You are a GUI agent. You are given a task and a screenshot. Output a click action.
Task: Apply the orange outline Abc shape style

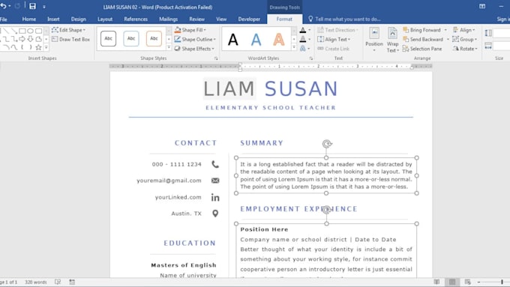pos(154,39)
